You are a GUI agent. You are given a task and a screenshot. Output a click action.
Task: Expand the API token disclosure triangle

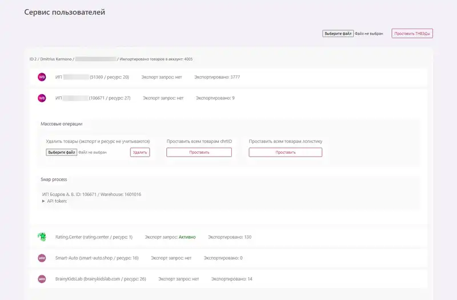(43, 201)
